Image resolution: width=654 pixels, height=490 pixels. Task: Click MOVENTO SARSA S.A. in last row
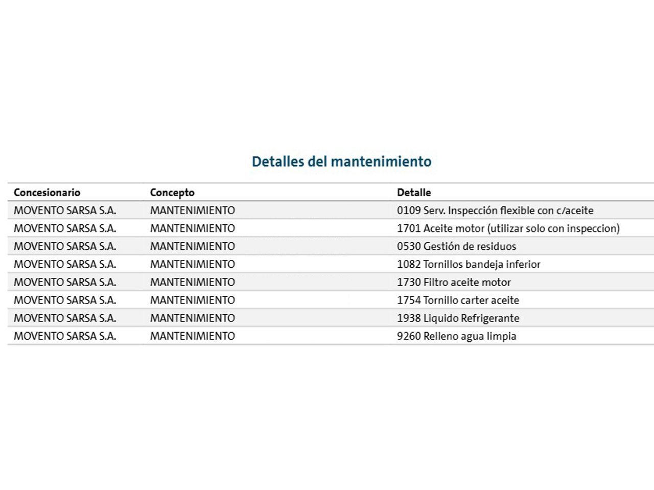coord(65,336)
